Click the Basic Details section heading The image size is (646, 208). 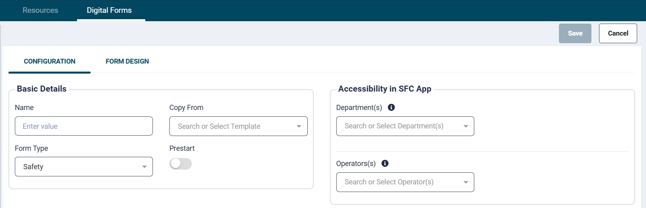pos(42,89)
